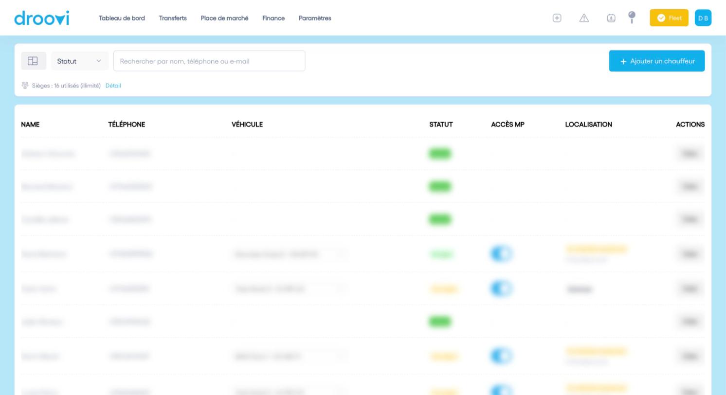Click the ACCÈS MP column header

[508, 124]
